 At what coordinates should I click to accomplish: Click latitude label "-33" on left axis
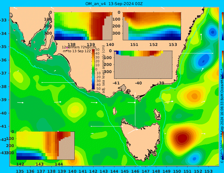[4, 20]
